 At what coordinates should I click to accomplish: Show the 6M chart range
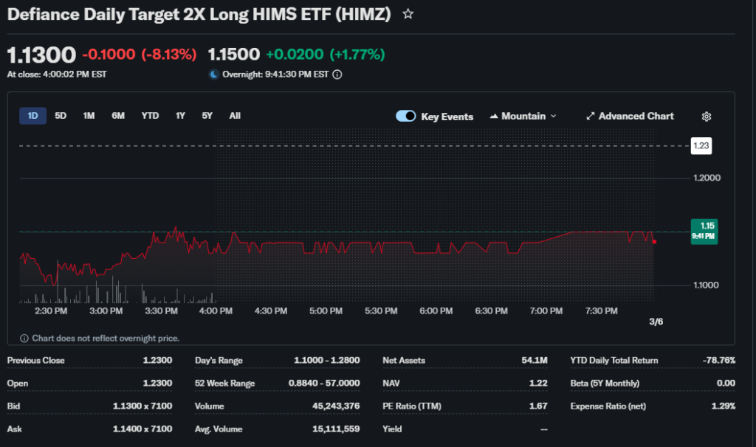click(x=118, y=116)
